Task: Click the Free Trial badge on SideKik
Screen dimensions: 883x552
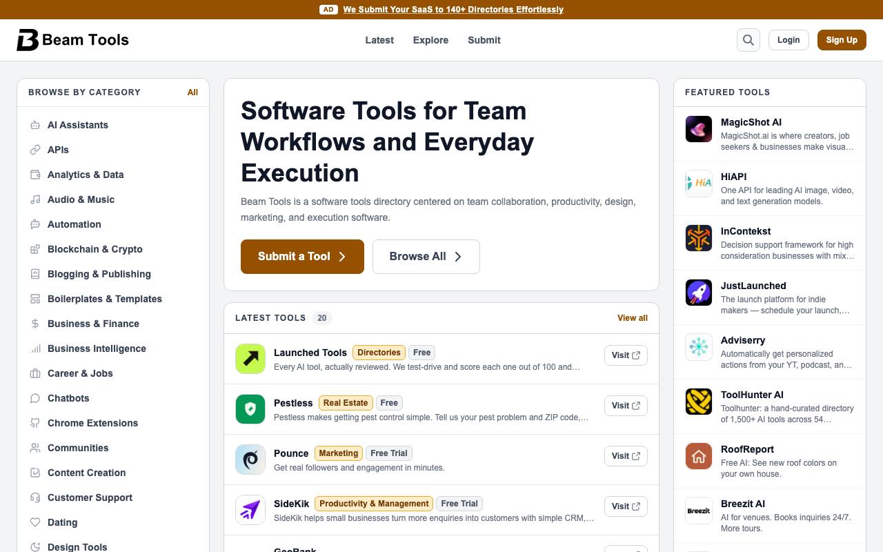Action: coord(459,504)
